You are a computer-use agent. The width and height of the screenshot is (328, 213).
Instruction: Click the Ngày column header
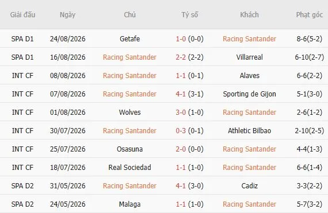(67, 15)
